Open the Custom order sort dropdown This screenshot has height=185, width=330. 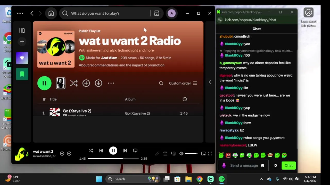click(x=183, y=83)
